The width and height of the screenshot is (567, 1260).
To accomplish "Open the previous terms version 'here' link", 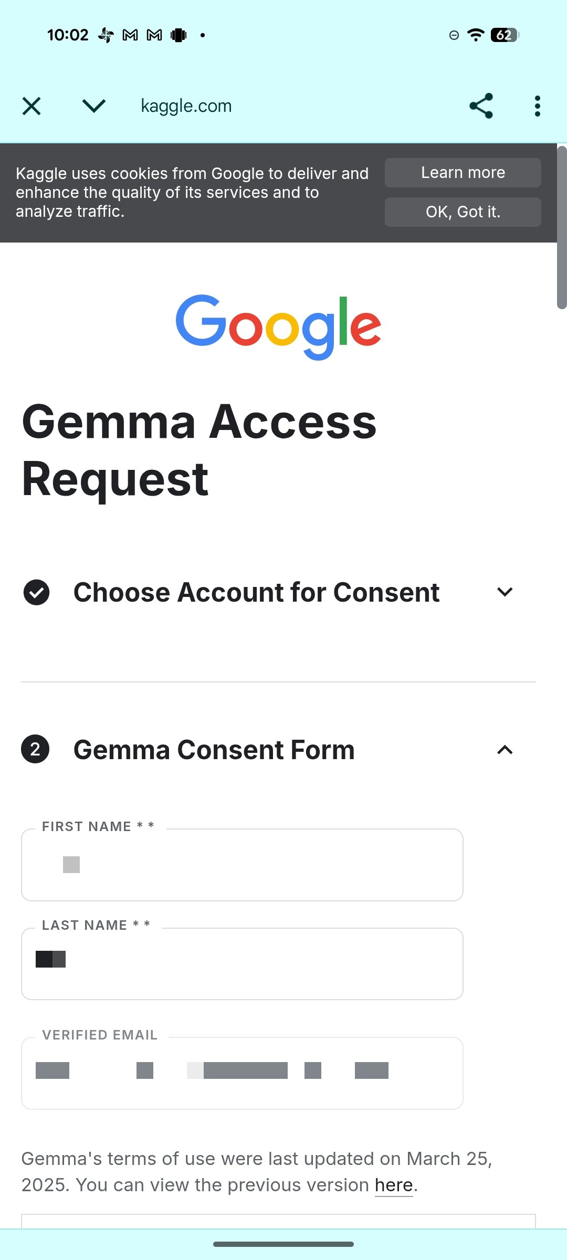I will [x=394, y=1185].
